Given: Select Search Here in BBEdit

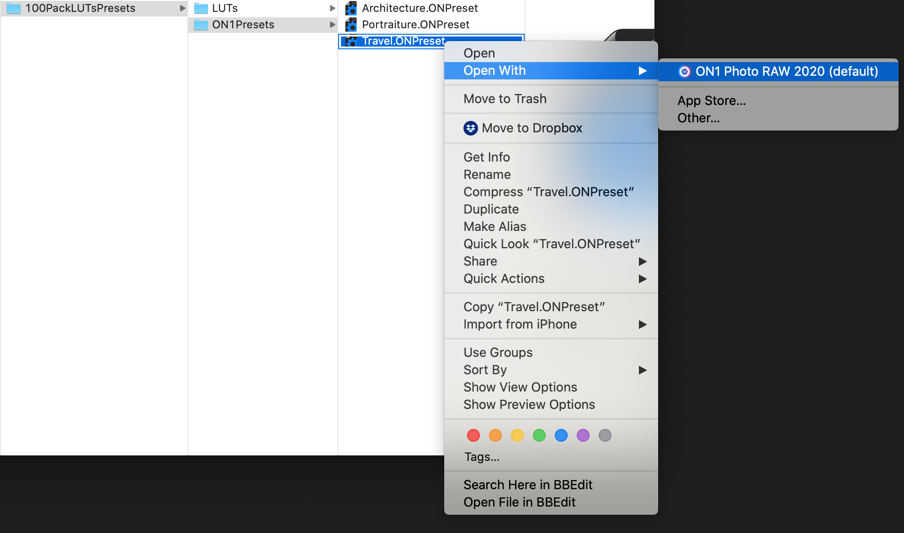Looking at the screenshot, I should click(551, 485).
